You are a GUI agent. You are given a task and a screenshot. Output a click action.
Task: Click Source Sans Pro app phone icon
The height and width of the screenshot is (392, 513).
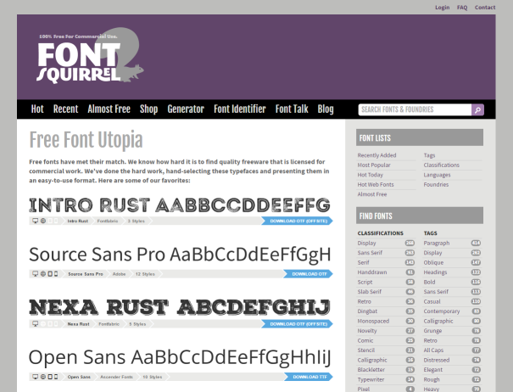tap(56, 274)
